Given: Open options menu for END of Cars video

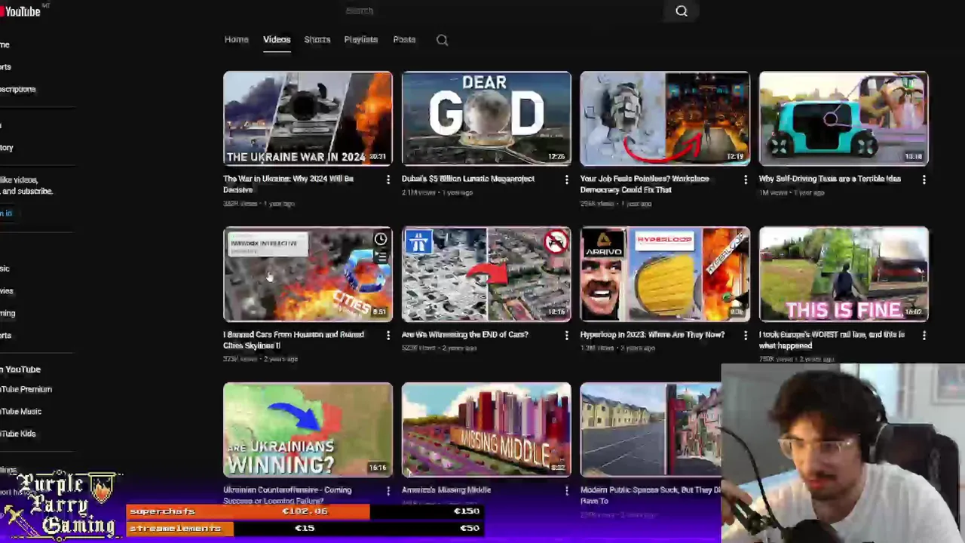Looking at the screenshot, I should point(567,335).
